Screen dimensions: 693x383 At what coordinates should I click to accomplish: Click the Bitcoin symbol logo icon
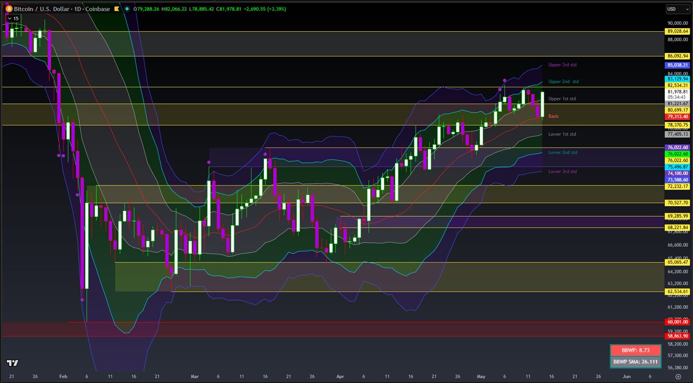click(x=8, y=9)
